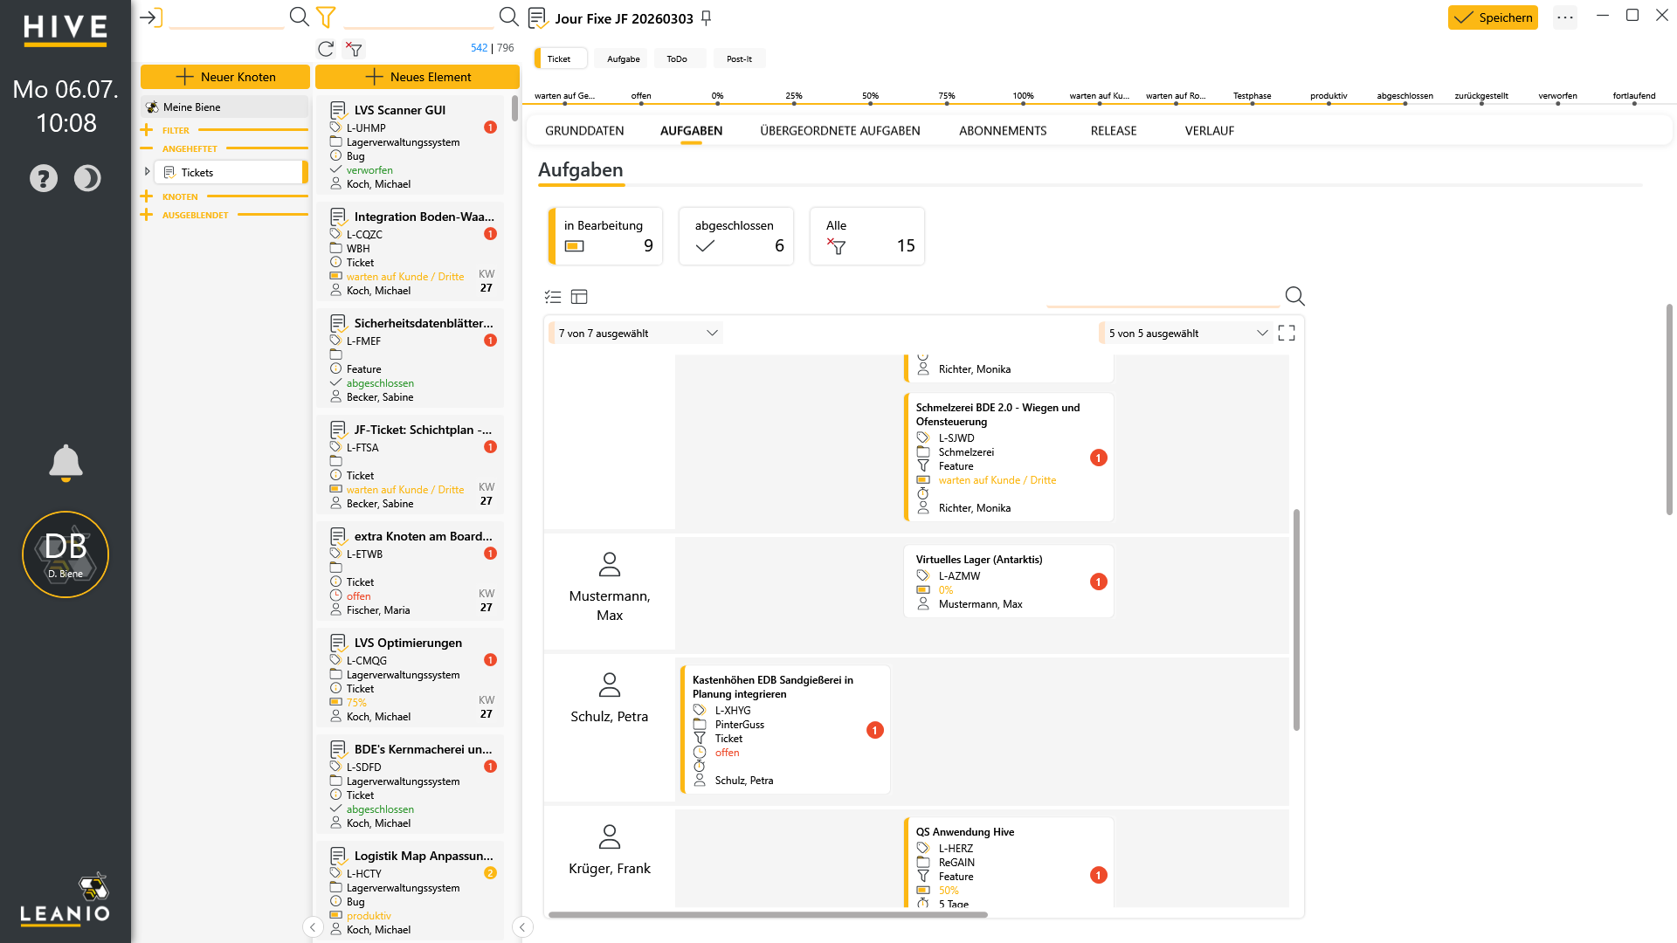1677x943 pixels.
Task: Switch to list view icon in Aufgaben
Action: pos(553,297)
